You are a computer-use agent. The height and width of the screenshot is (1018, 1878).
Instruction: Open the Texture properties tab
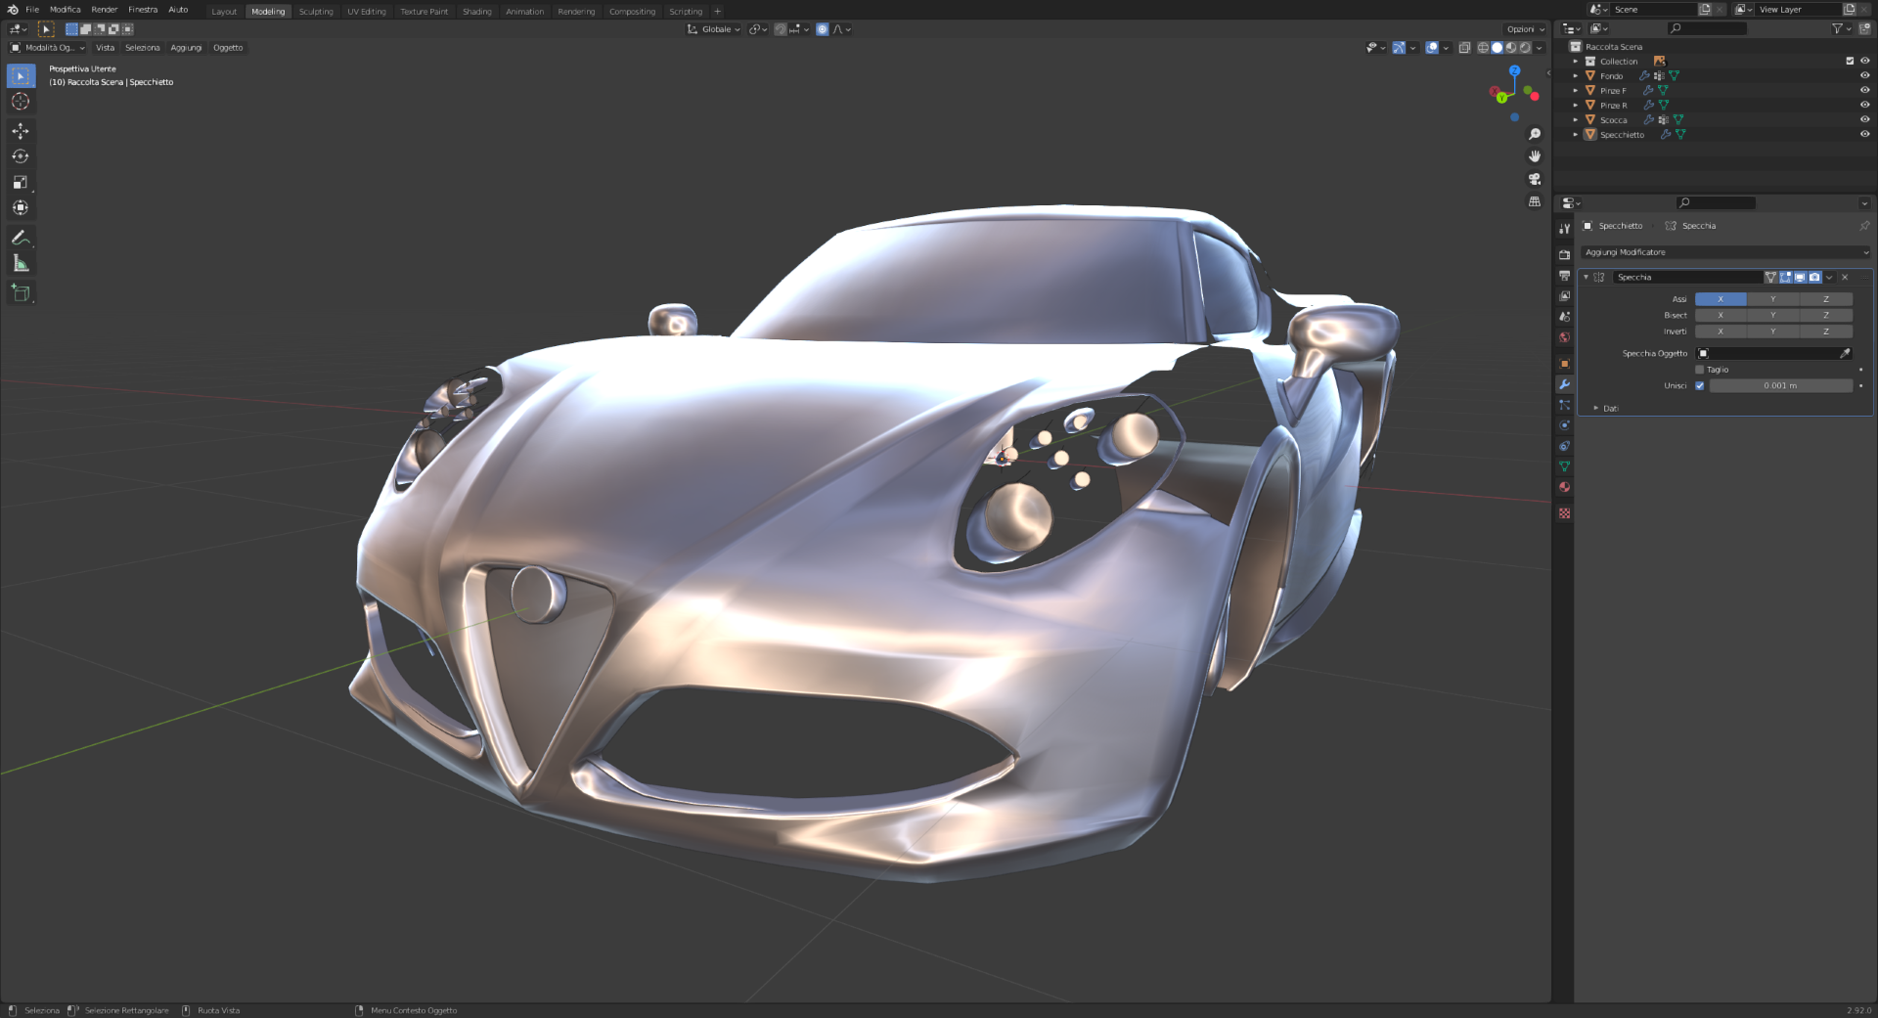coord(1564,513)
